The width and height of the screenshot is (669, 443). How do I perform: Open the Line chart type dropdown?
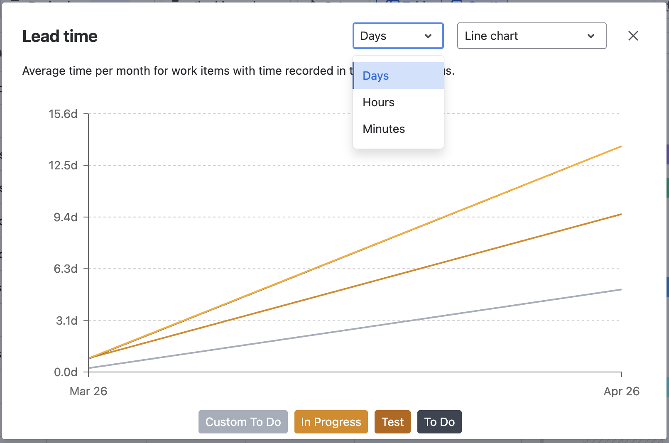click(x=531, y=36)
